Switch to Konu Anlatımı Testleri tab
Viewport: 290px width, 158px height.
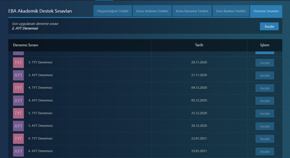[x=152, y=11]
